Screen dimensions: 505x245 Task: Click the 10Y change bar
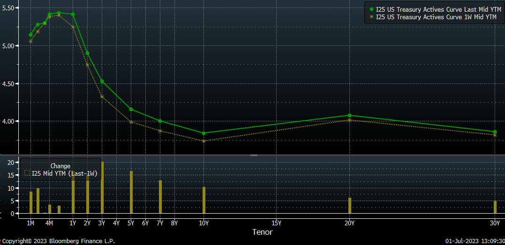(x=204, y=200)
